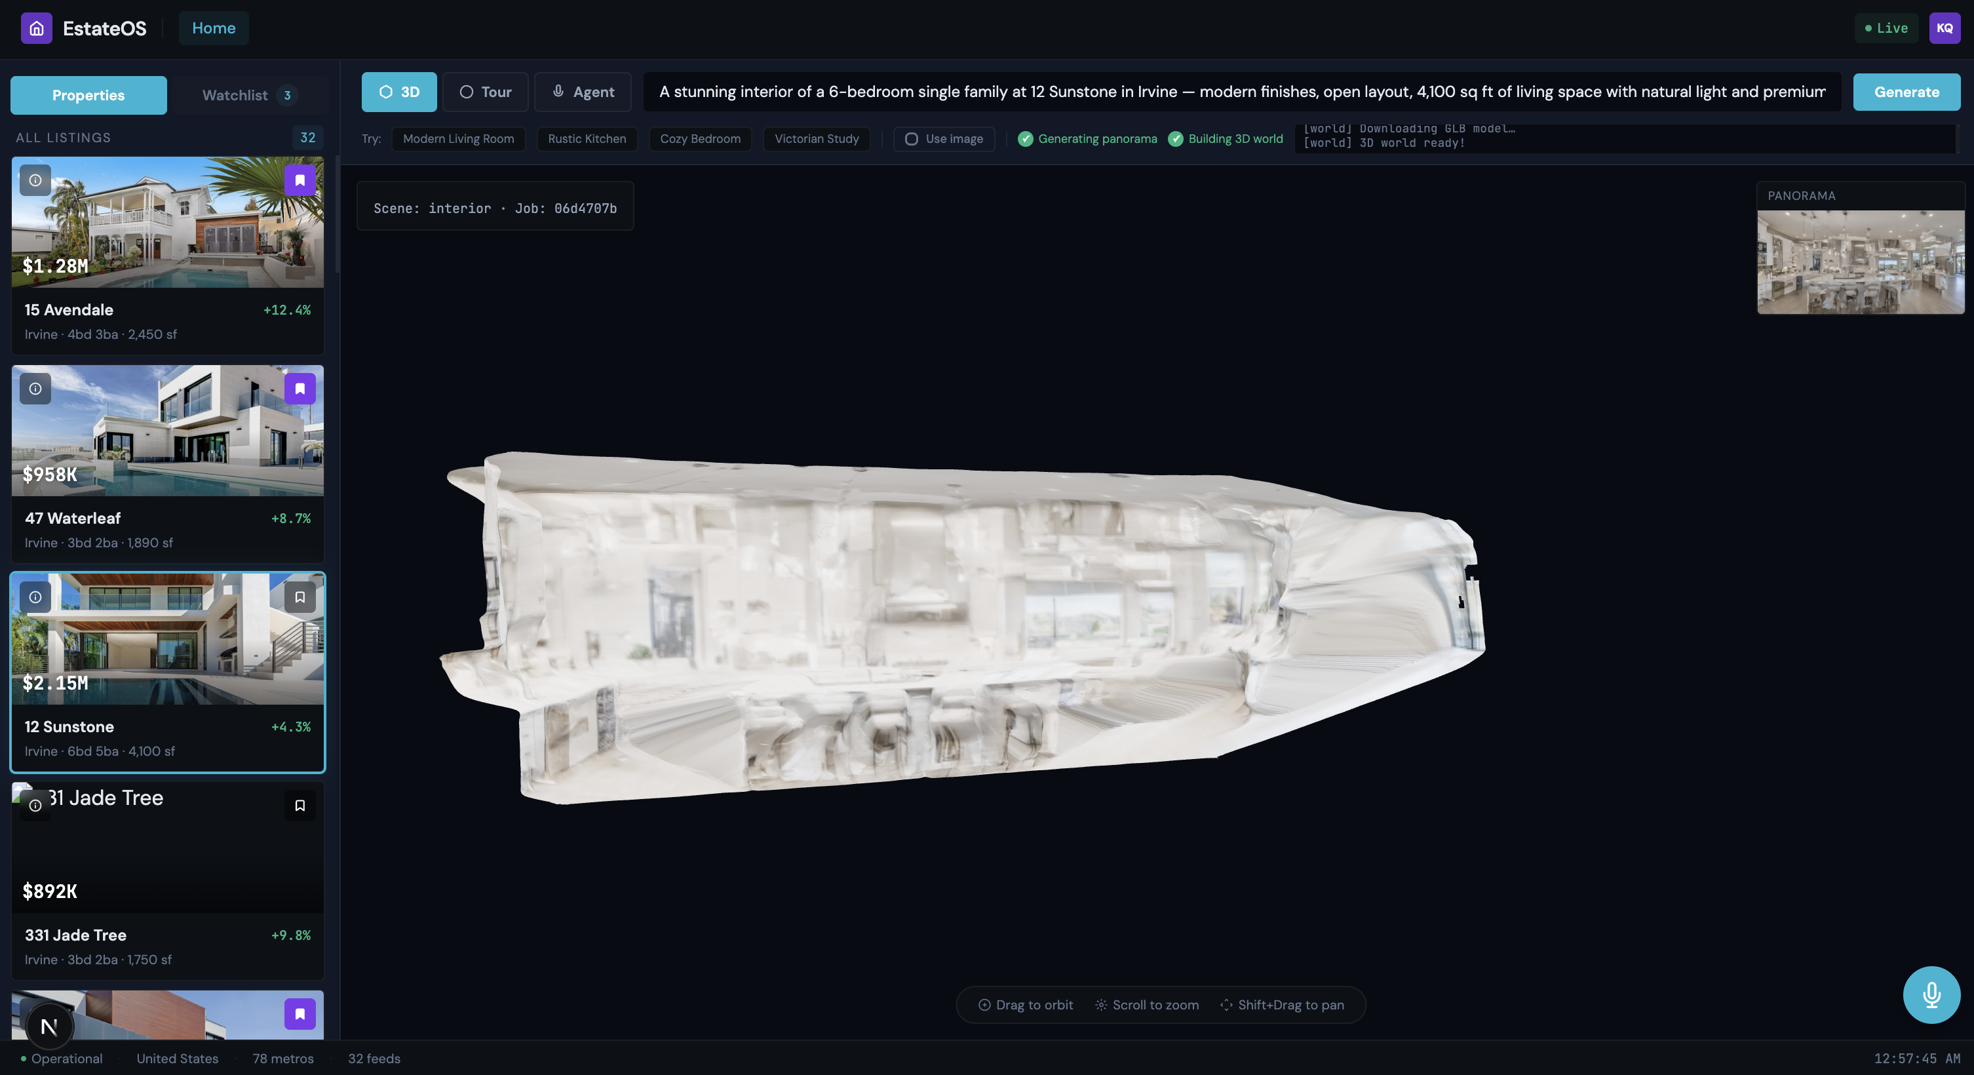Open info icon on 331 Jade Tree
The width and height of the screenshot is (1974, 1075).
coord(35,806)
